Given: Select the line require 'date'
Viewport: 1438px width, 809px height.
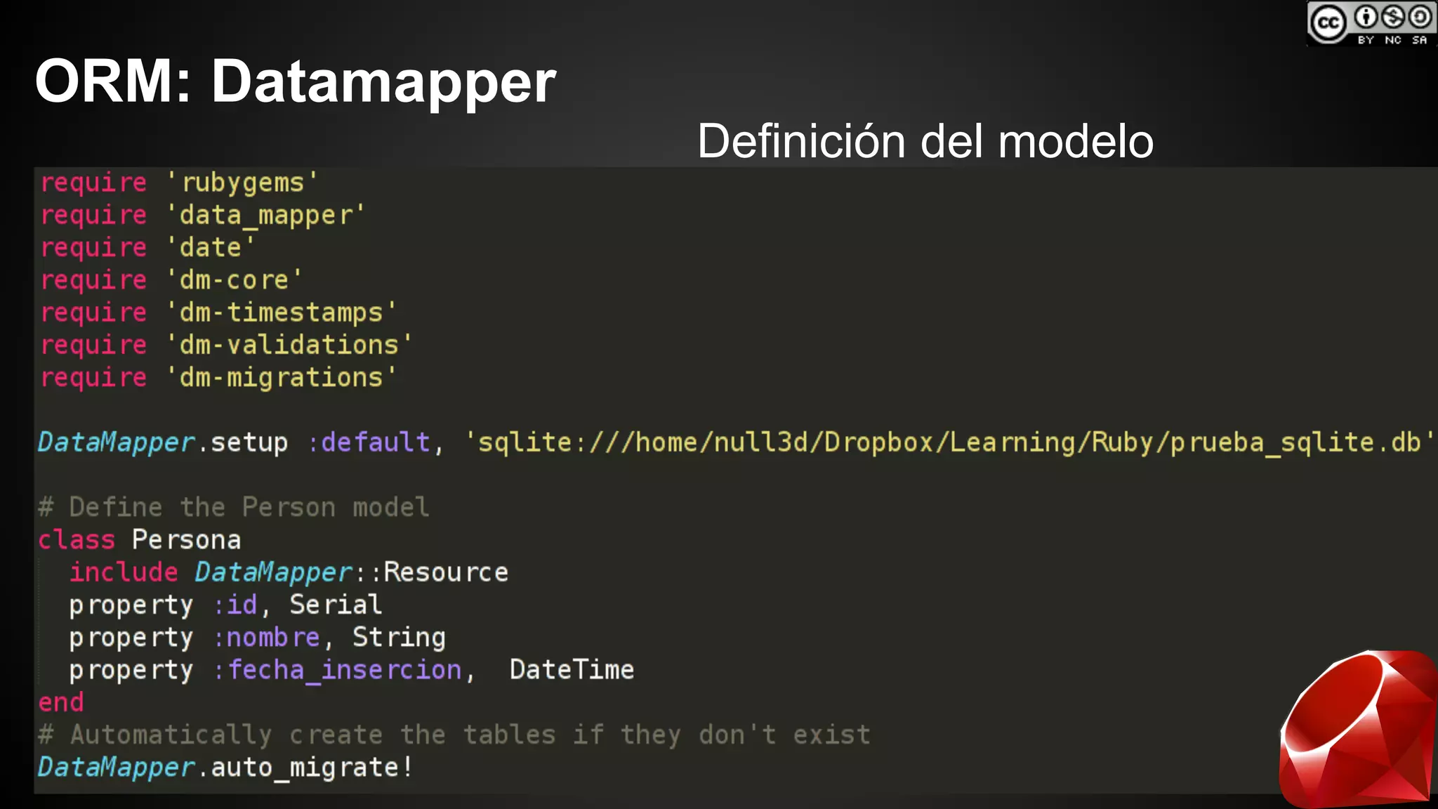Looking at the screenshot, I should click(x=147, y=247).
